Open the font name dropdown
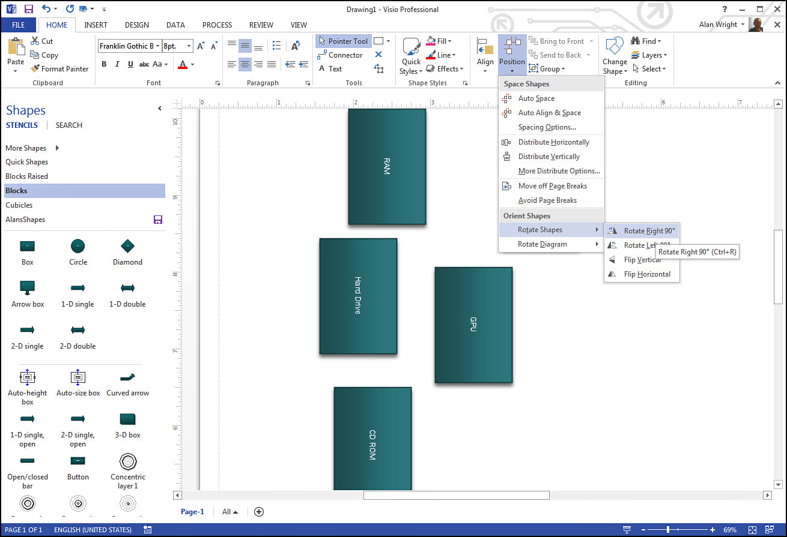The height and width of the screenshot is (537, 787). (158, 46)
